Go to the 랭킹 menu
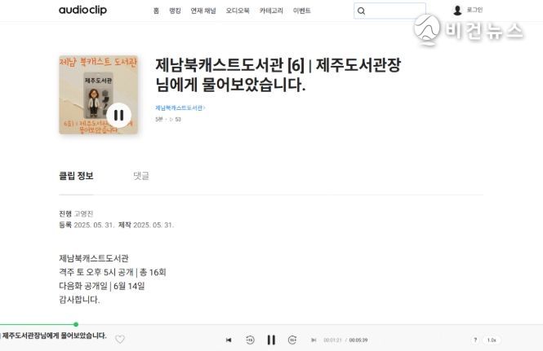543x351 pixels. pyautogui.click(x=175, y=11)
